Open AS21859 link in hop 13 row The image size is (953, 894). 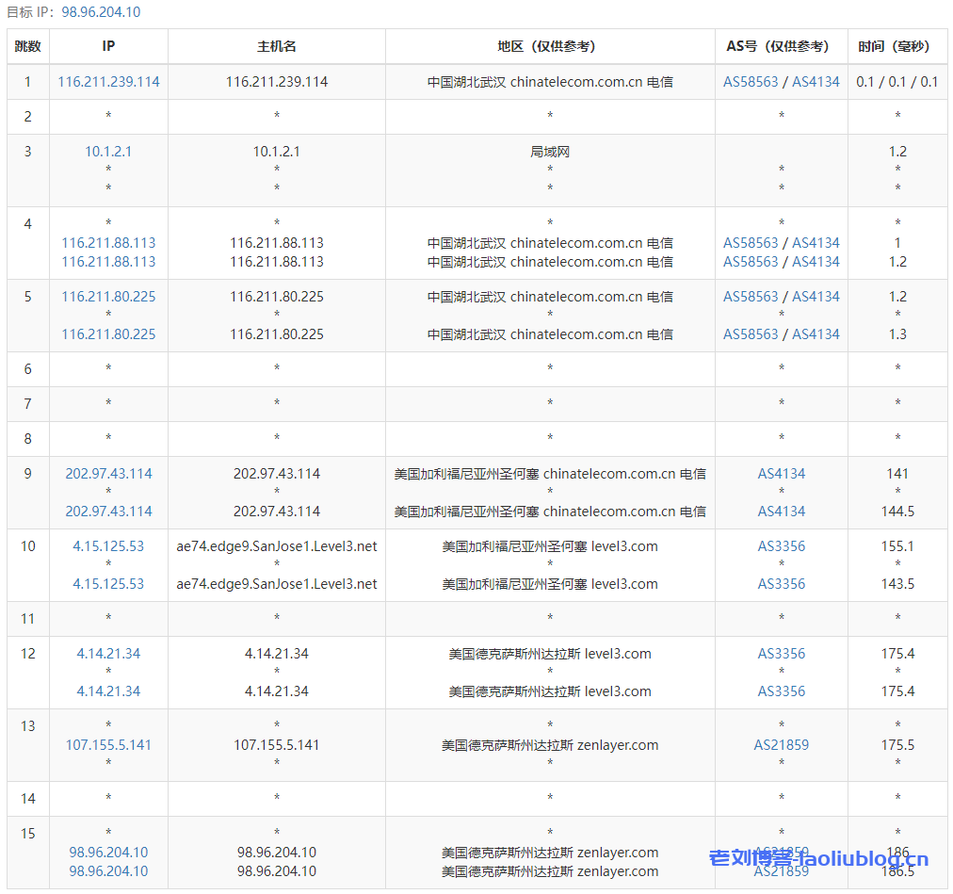pyautogui.click(x=781, y=745)
